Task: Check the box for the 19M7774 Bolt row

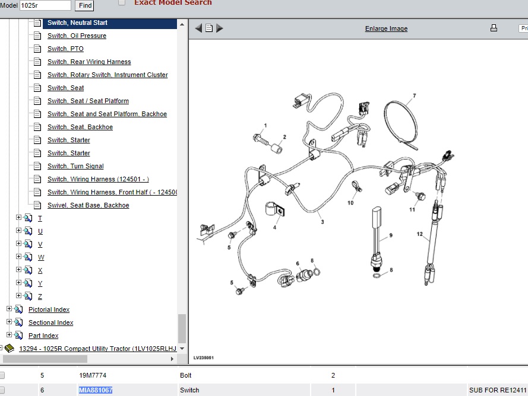Action: tap(2, 375)
